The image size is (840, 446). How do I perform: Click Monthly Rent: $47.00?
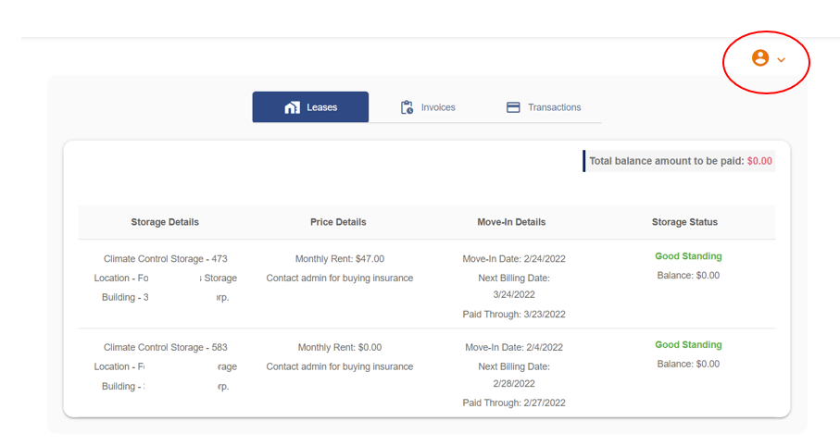(x=340, y=258)
